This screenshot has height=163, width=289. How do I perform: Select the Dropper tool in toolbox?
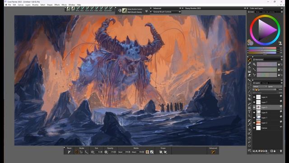coord(249,64)
